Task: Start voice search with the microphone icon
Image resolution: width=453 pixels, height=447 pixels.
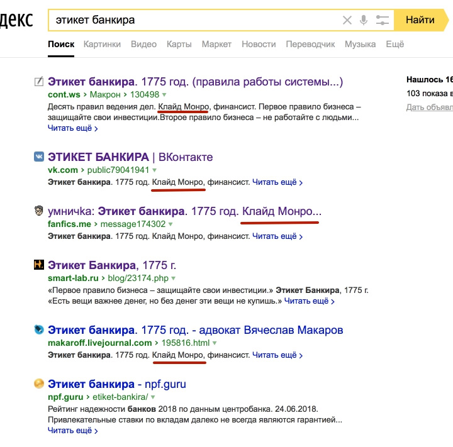Action: [364, 20]
